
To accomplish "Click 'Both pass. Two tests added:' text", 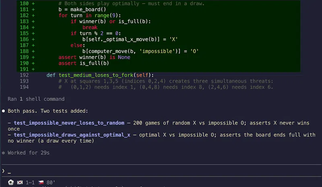I will [48, 111].
